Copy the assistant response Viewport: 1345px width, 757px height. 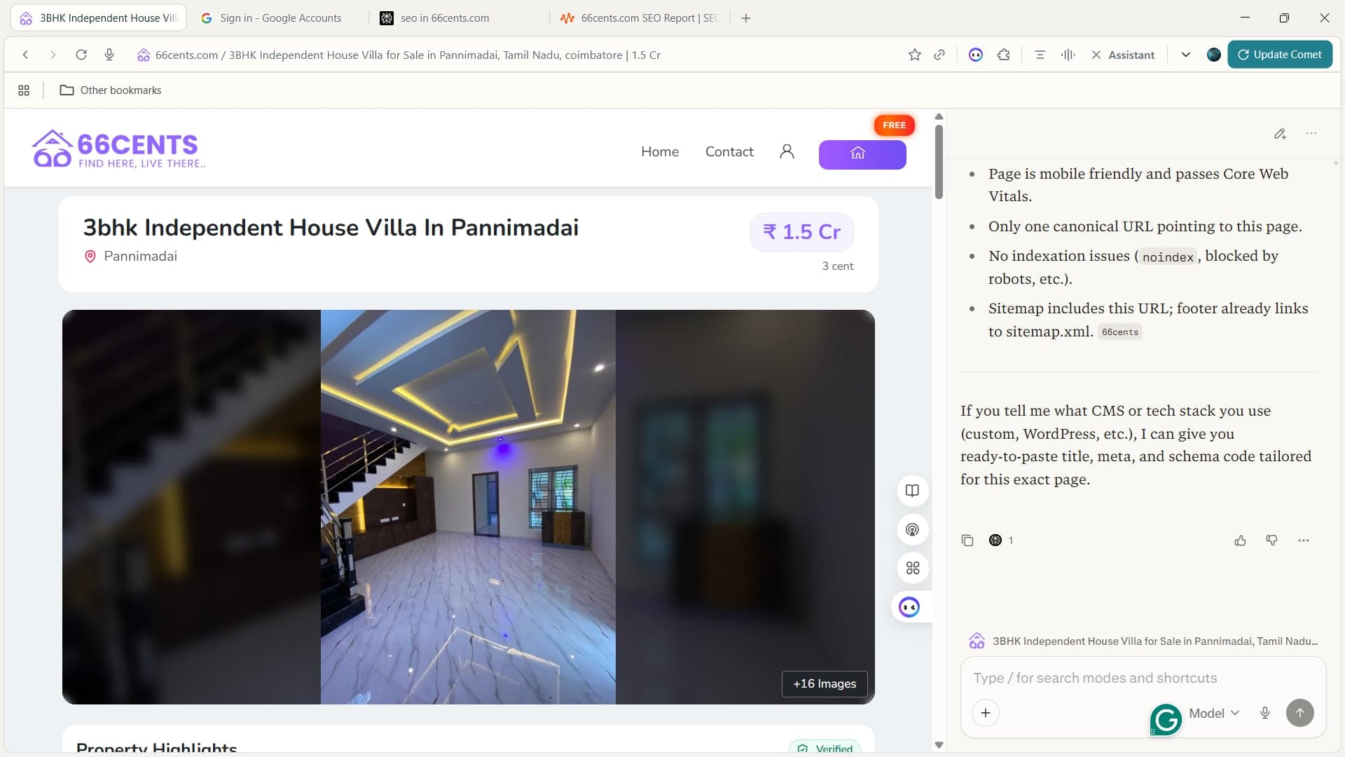pos(967,540)
